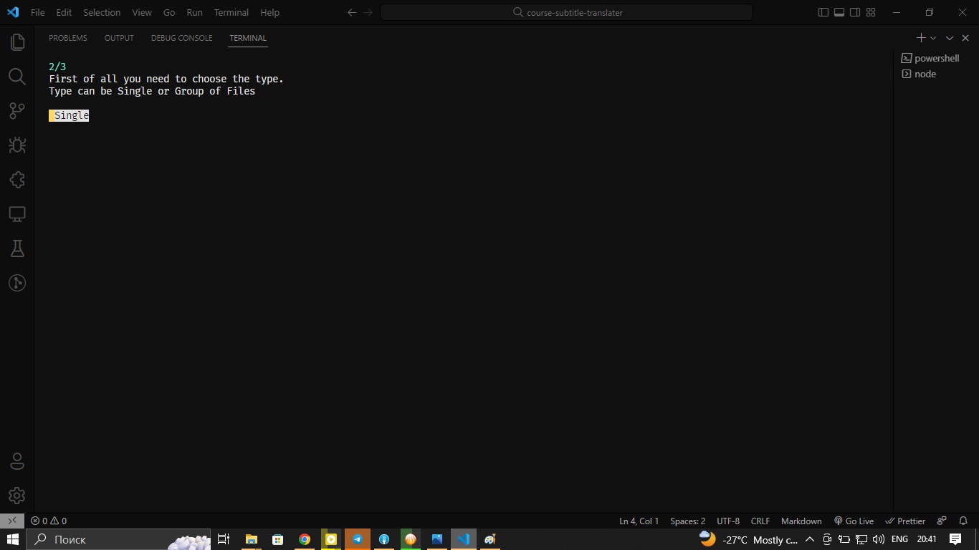Select the node terminal in the terminals list
Viewport: 979px width, 550px height.
tap(925, 74)
